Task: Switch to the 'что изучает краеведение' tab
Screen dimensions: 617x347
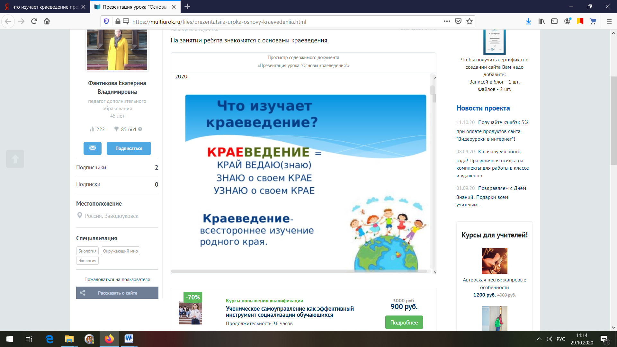Action: pos(45,7)
